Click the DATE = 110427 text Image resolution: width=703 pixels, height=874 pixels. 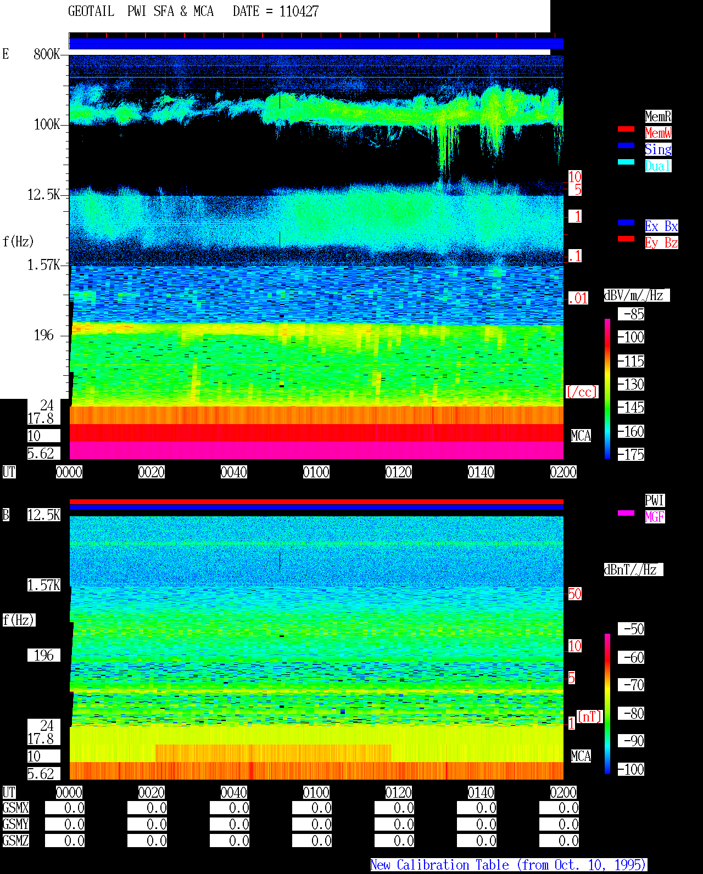(276, 12)
